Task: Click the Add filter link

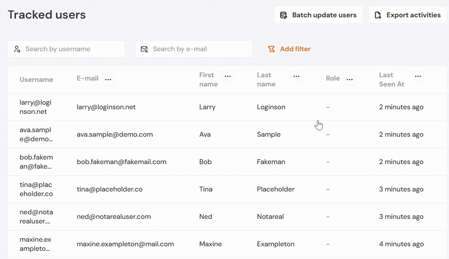Action: click(x=295, y=49)
